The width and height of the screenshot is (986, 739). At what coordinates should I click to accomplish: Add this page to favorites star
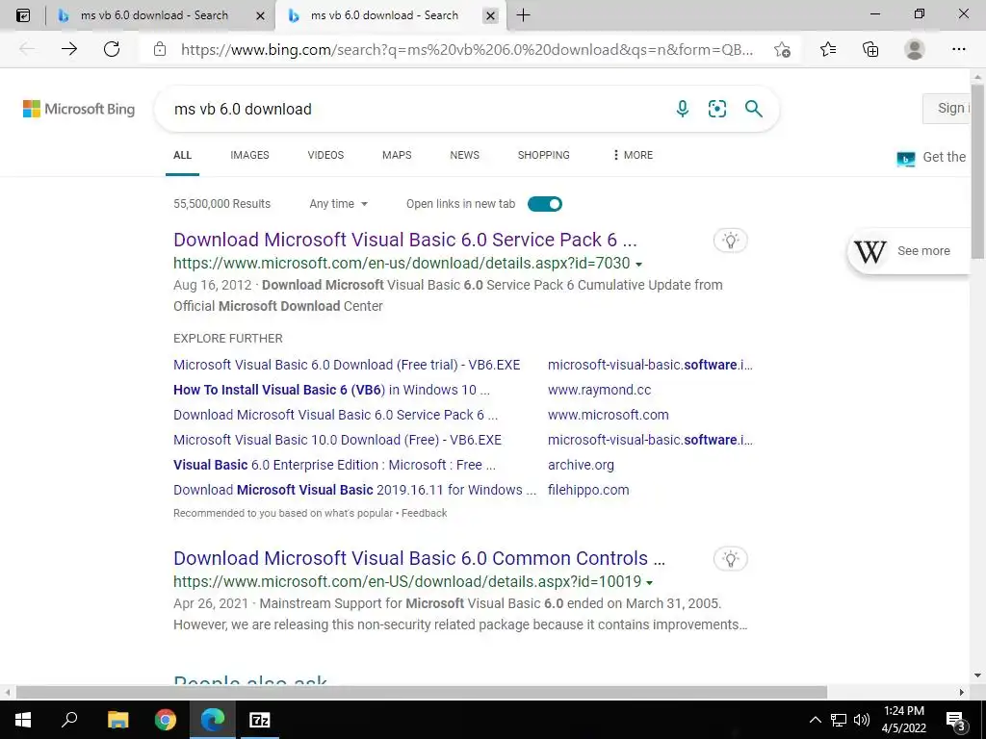point(782,49)
